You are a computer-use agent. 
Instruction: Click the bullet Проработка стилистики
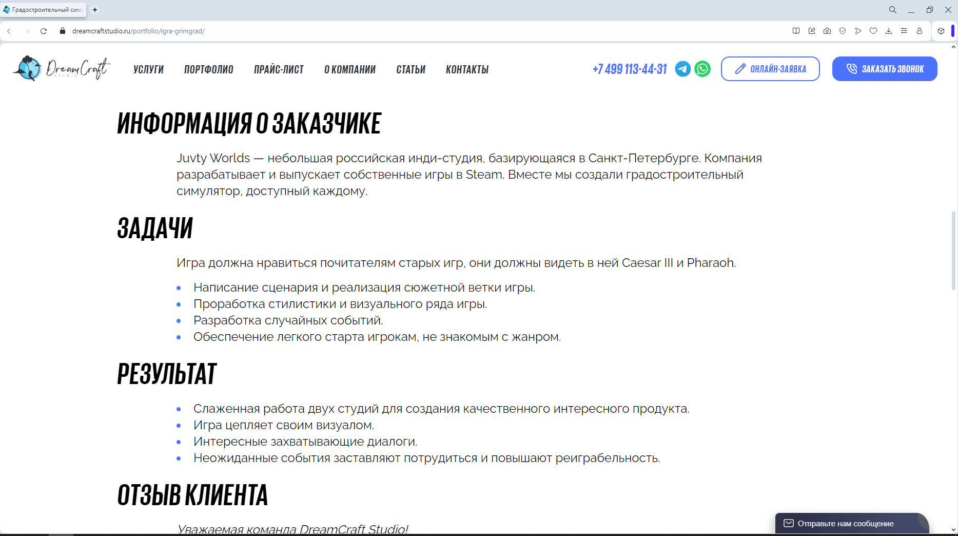pyautogui.click(x=340, y=304)
